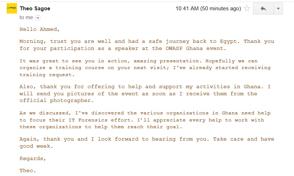This screenshot has height=176, width=294.
Task: Star this email from Theo Sagoe
Action: [x=247, y=8]
